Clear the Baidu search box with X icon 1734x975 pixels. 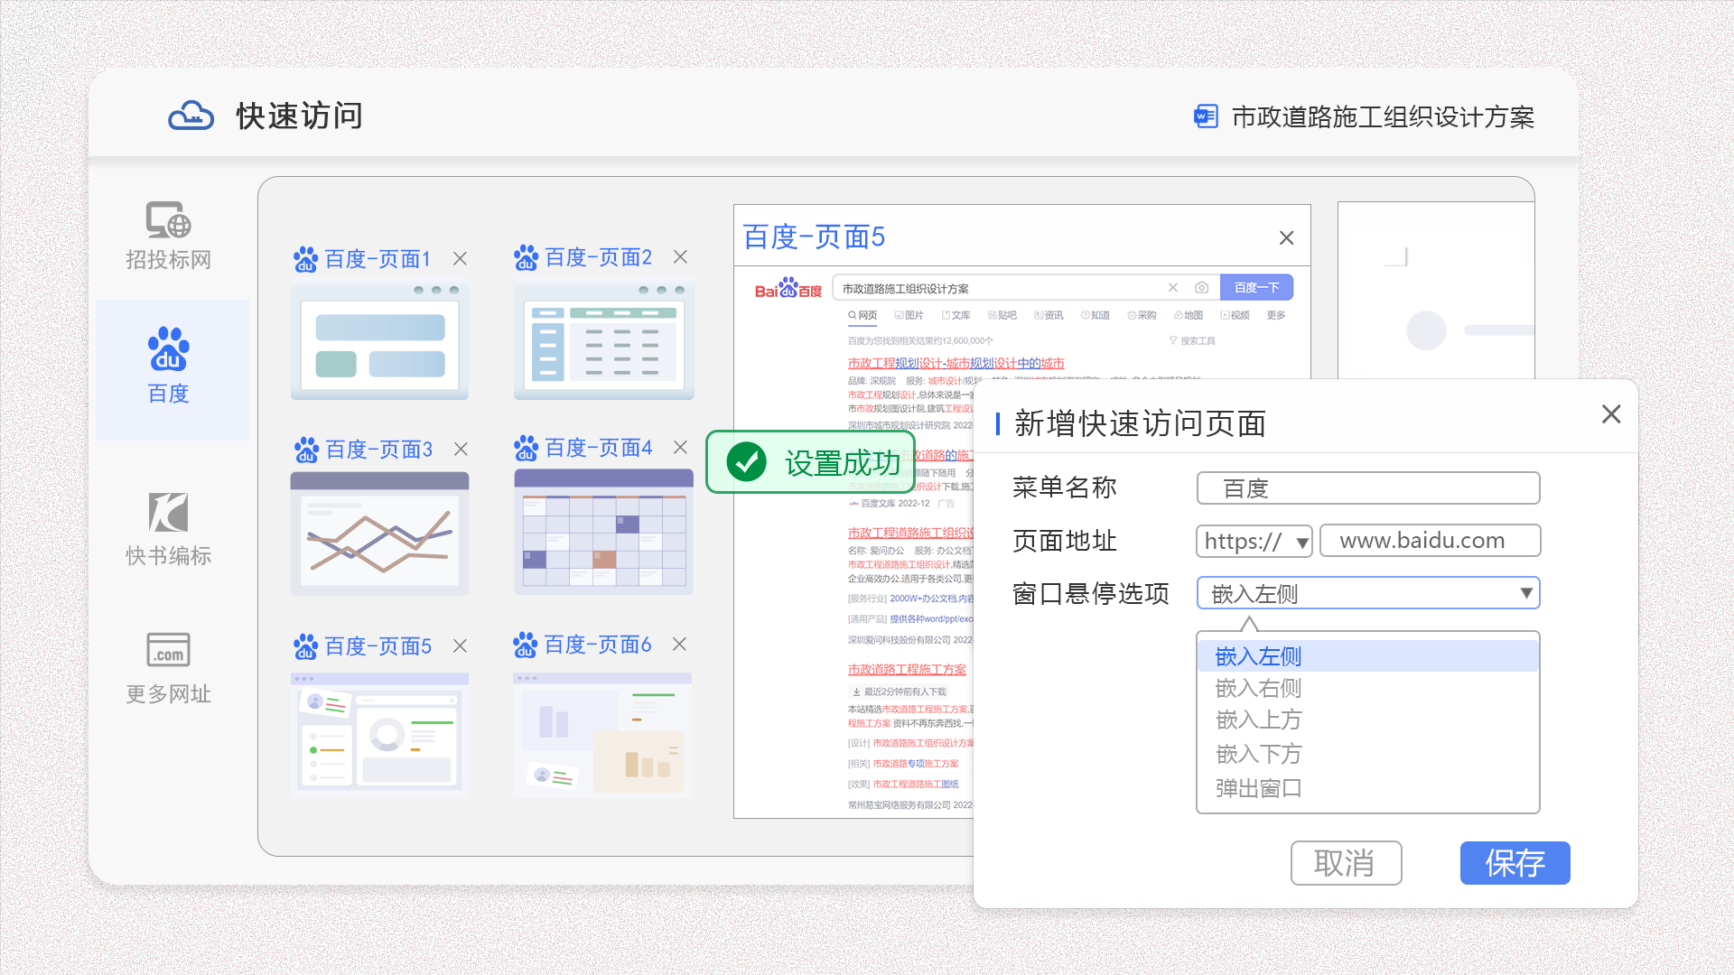1172,288
